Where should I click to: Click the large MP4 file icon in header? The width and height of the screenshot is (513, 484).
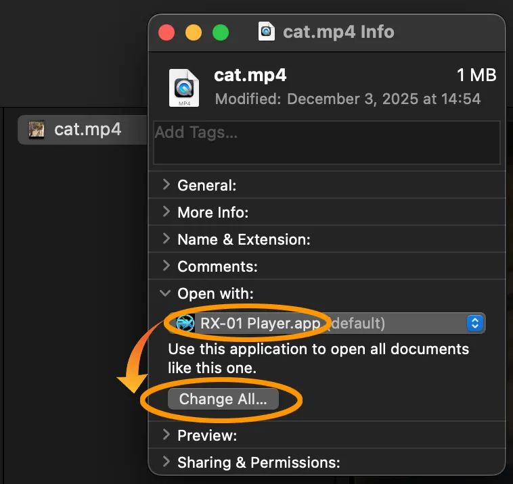(x=184, y=88)
